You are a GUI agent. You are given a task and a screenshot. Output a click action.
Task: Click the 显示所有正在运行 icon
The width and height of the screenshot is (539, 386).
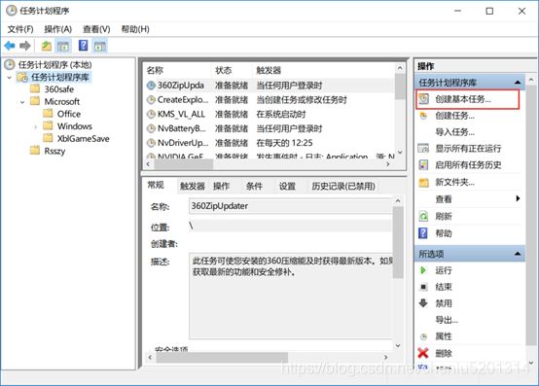[423, 149]
